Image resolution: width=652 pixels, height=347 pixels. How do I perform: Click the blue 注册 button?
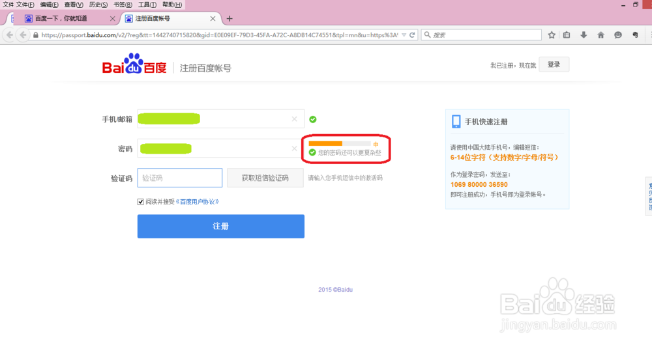[x=221, y=226]
